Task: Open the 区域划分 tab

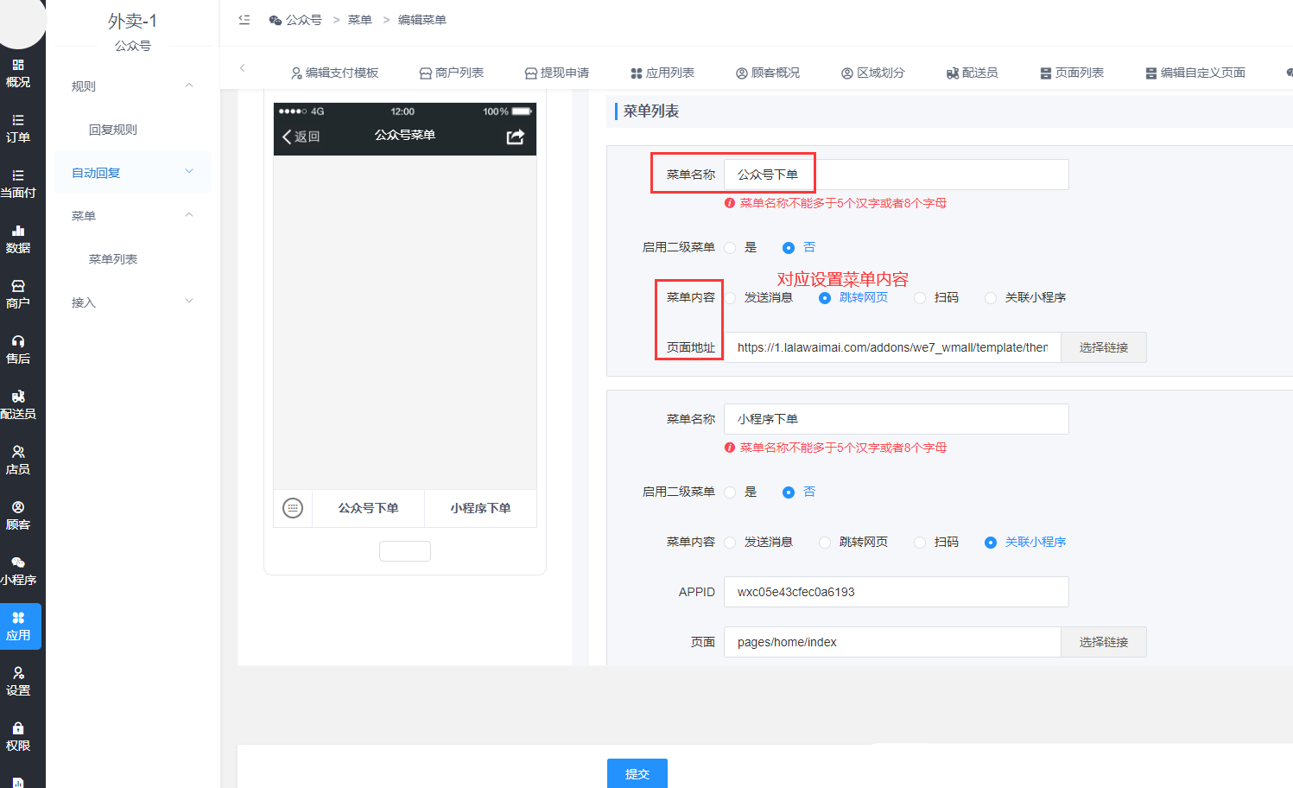Action: coord(872,73)
